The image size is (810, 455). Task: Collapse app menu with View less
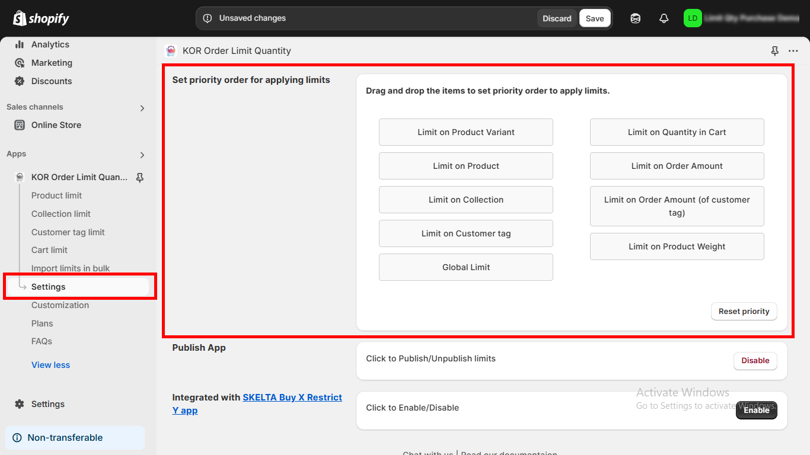(50, 365)
